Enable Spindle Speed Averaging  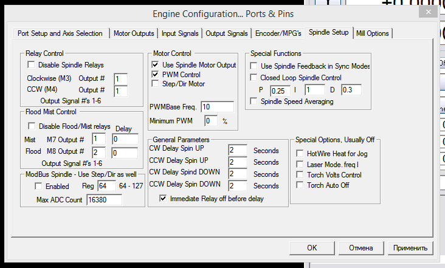coord(254,101)
